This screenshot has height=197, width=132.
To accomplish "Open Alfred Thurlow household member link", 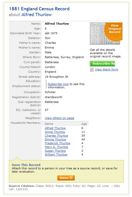I will pyautogui.click(x=55, y=128).
